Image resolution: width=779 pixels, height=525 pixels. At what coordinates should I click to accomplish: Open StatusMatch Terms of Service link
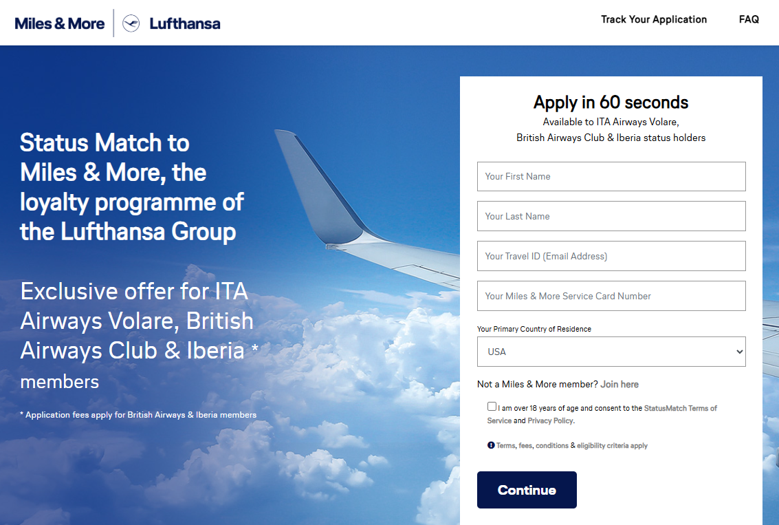click(x=680, y=408)
